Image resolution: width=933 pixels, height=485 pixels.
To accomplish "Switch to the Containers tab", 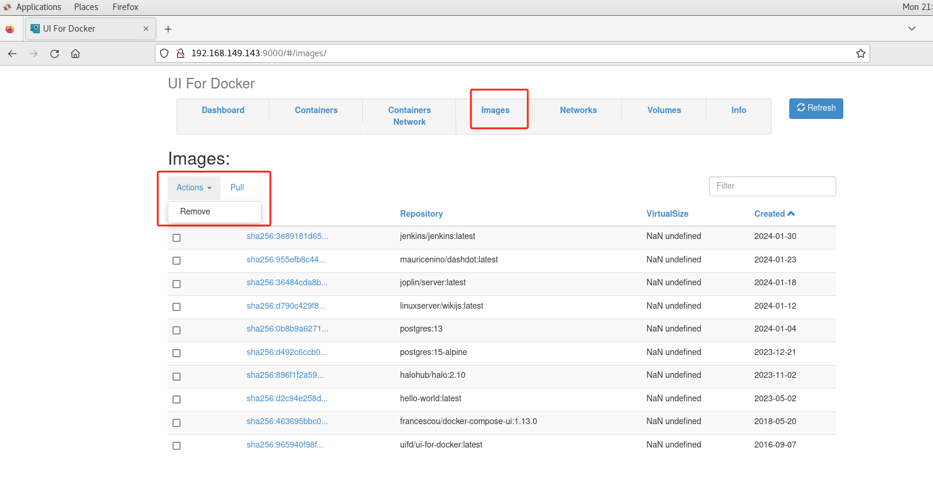I will 316,110.
